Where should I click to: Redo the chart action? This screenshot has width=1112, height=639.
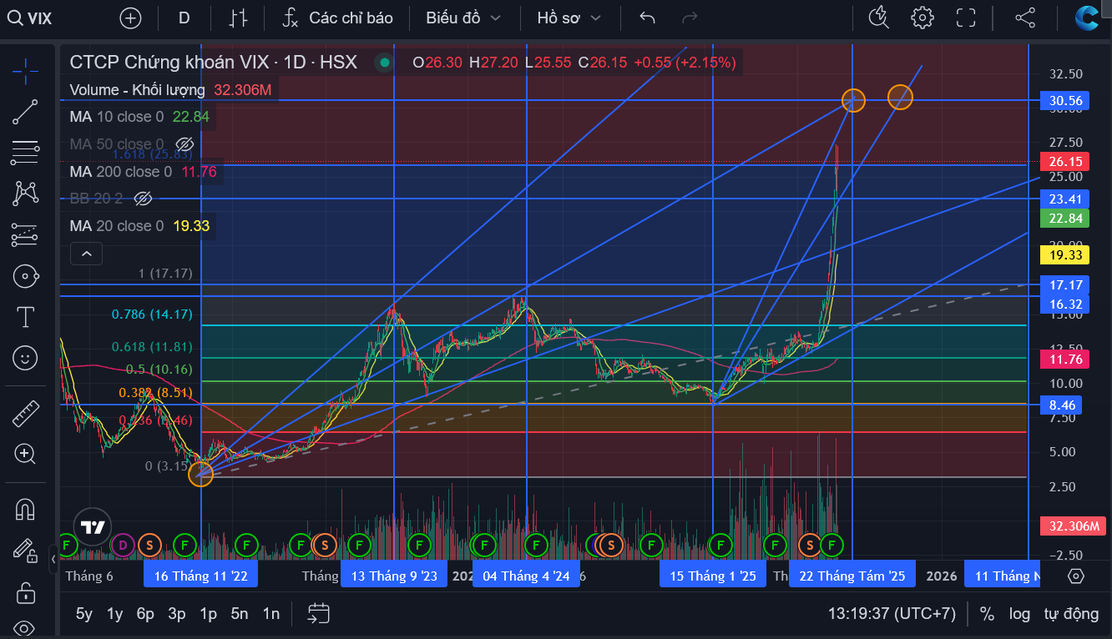[x=690, y=18]
